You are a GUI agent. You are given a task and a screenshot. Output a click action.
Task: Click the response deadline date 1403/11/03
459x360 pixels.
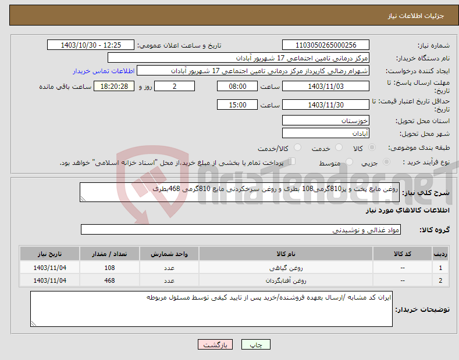(326, 86)
